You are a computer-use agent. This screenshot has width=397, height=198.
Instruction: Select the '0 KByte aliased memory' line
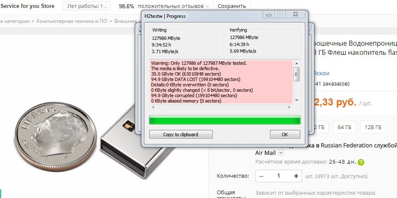click(186, 101)
